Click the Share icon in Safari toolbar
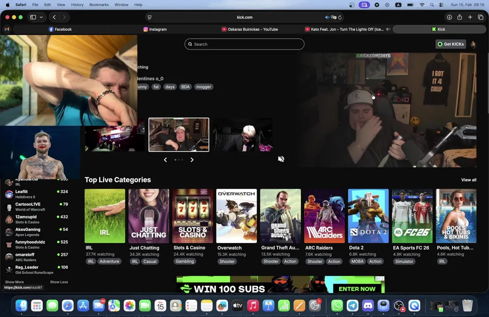This screenshot has height=317, width=489. 460,17
